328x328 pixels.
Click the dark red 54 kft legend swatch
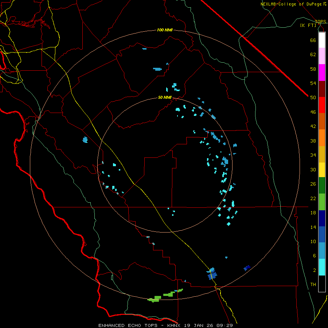pyautogui.click(x=322, y=89)
